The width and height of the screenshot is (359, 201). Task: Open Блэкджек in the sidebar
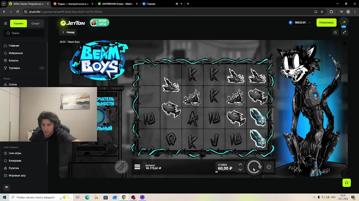point(15,161)
